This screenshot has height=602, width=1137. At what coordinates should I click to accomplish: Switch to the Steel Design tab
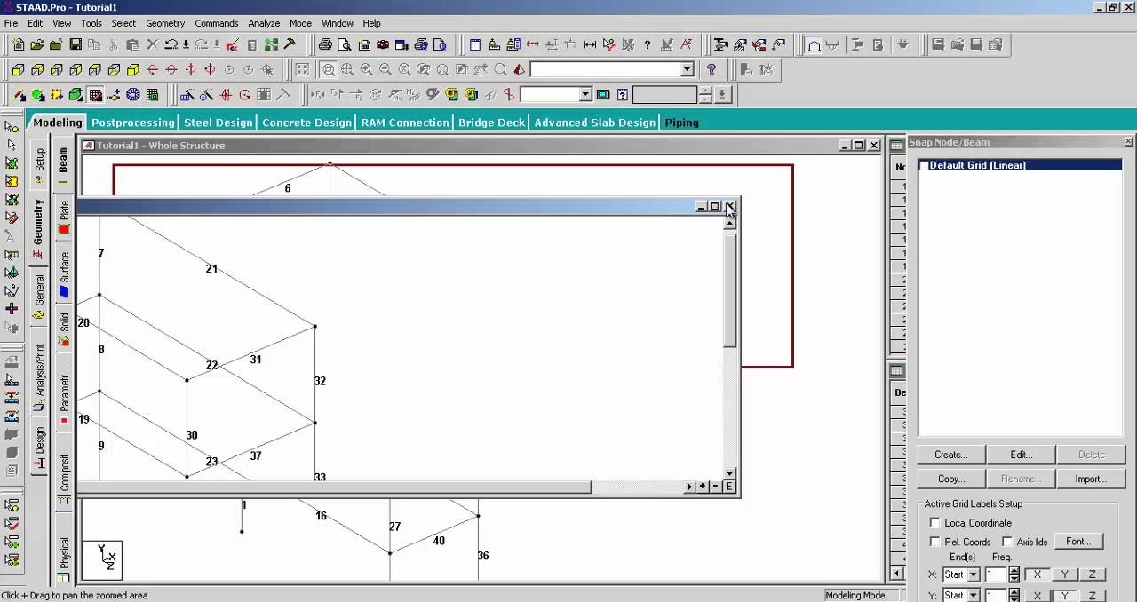coord(219,123)
